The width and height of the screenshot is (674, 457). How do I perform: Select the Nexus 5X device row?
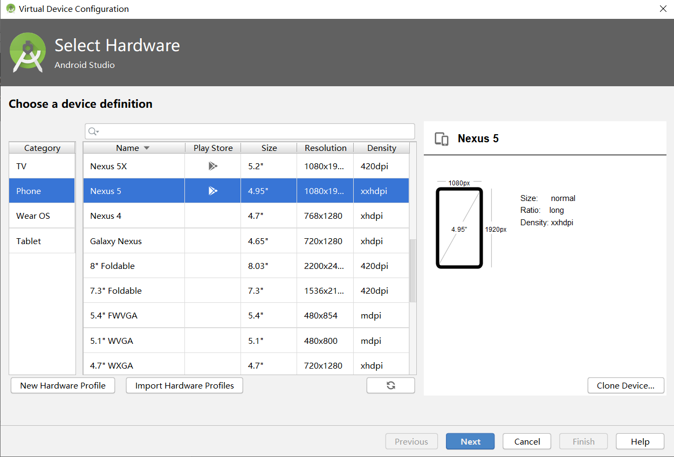246,166
